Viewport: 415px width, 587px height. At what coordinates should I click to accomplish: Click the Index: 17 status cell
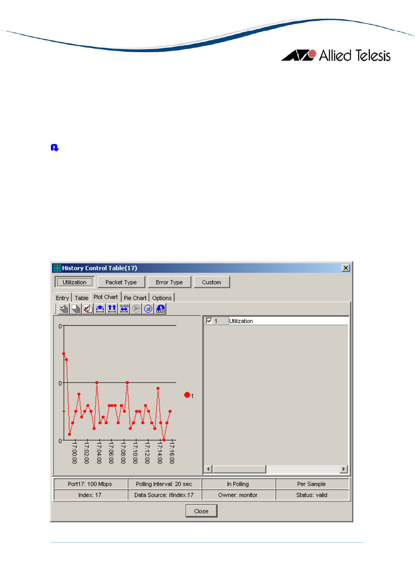(90, 495)
